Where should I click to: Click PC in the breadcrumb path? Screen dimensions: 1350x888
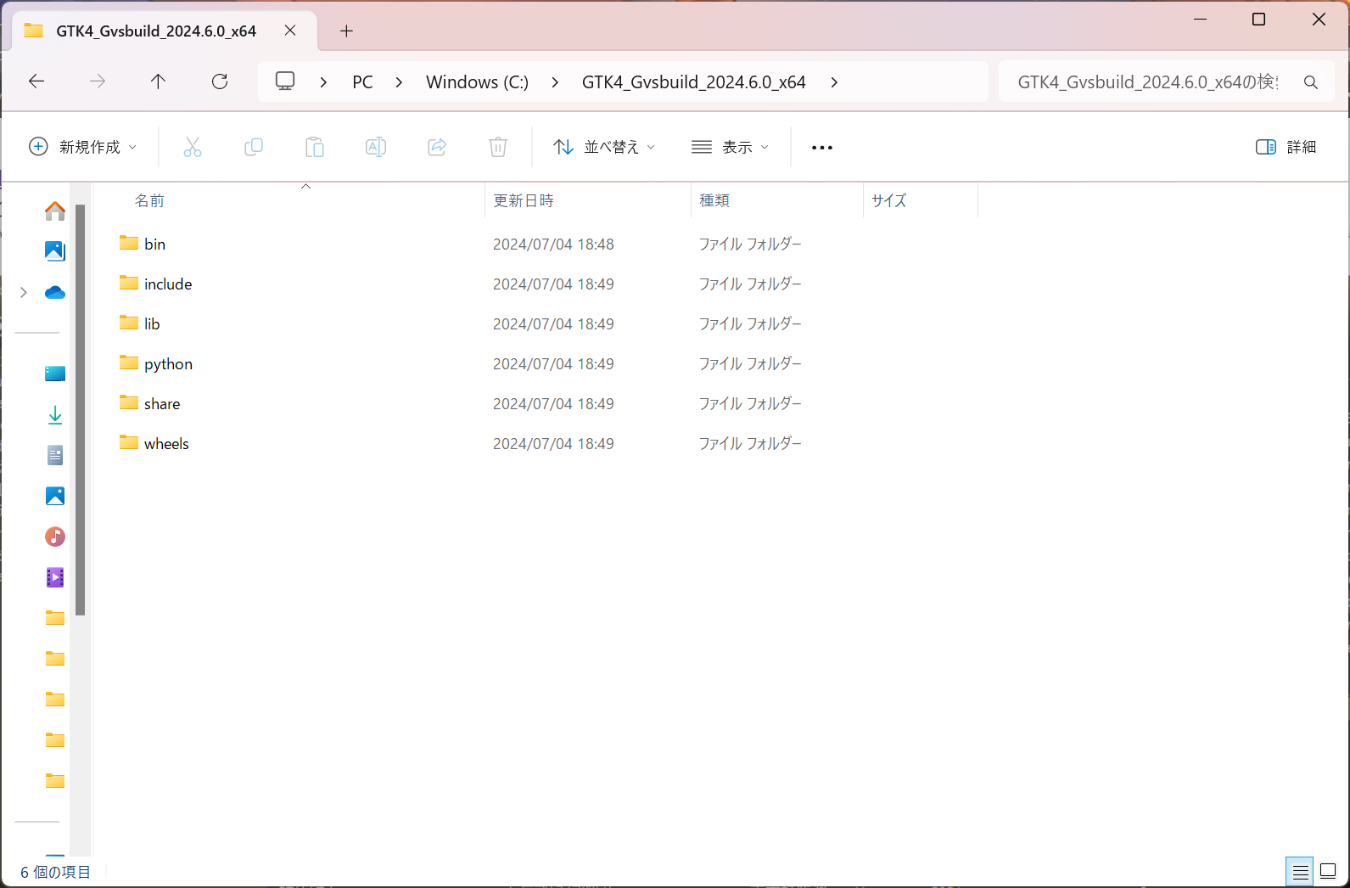pyautogui.click(x=362, y=82)
